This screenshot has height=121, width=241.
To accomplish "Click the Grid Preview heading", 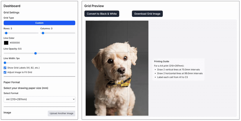I will pyautogui.click(x=94, y=6).
